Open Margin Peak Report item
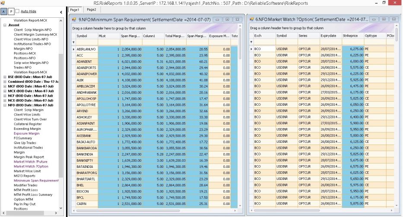This screenshot has width=403, height=217. pyautogui.click(x=29, y=157)
